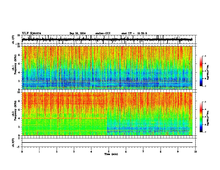This screenshot has width=220, height=170.
Task: Click the "station=OUI" header text
Action: click(103, 33)
